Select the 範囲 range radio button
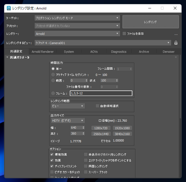Image resolution: width=186 pixels, height=182 pixels. 53,80
